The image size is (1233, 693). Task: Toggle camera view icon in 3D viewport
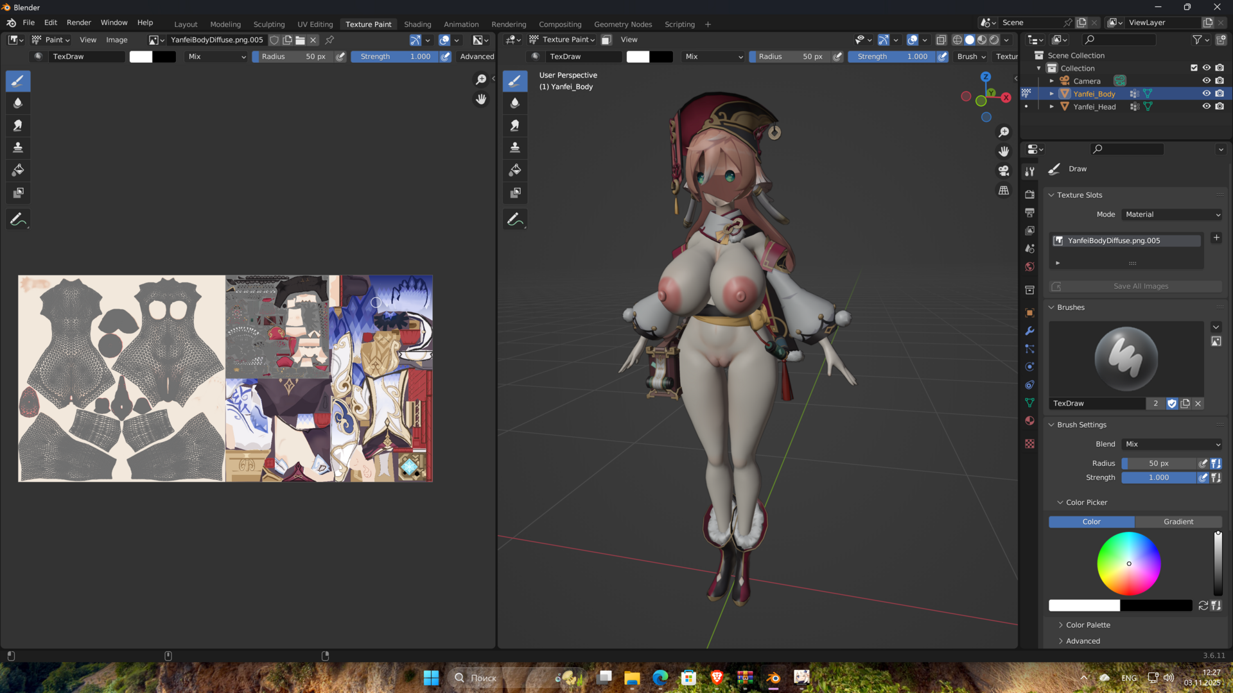(1004, 171)
